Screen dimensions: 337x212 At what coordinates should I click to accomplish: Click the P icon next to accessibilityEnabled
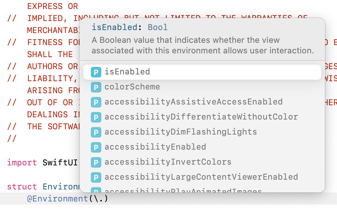pos(96,147)
